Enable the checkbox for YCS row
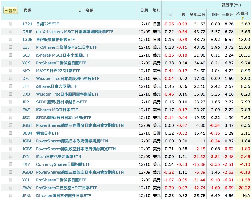Image resolution: width=251 pixels, height=199 pixels. [11, 63]
